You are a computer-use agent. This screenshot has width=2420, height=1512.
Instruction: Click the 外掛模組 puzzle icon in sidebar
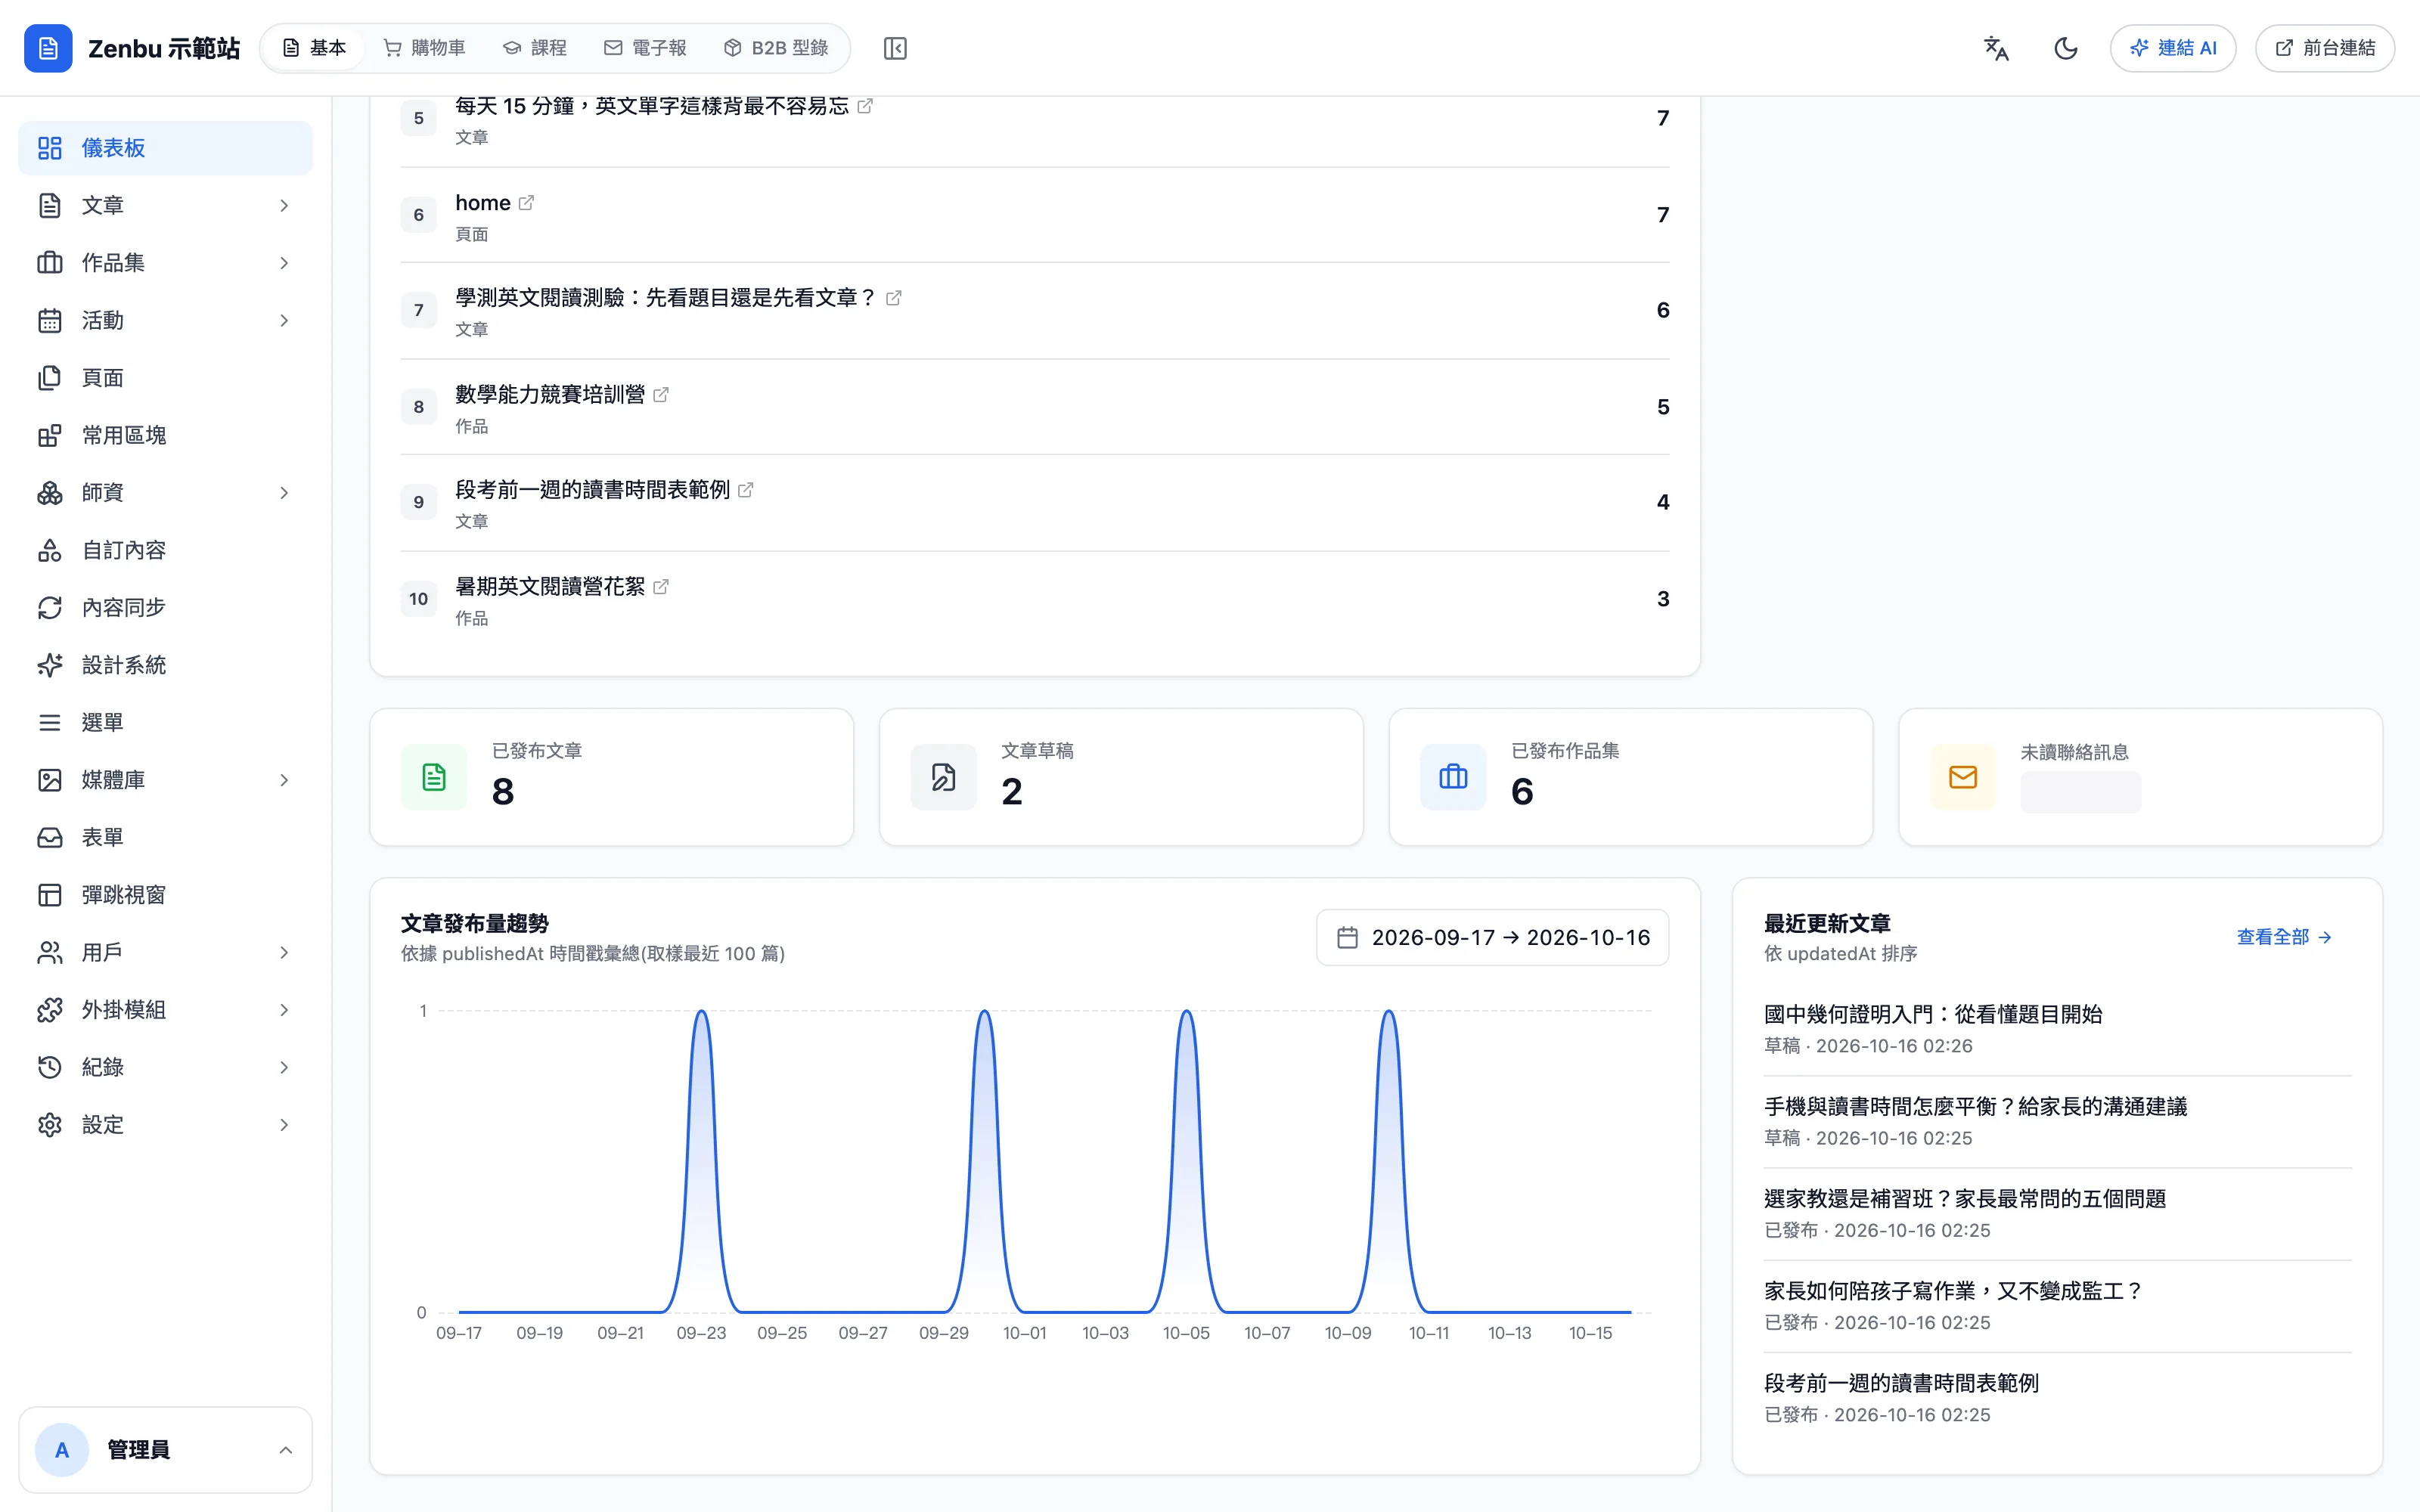[49, 1010]
